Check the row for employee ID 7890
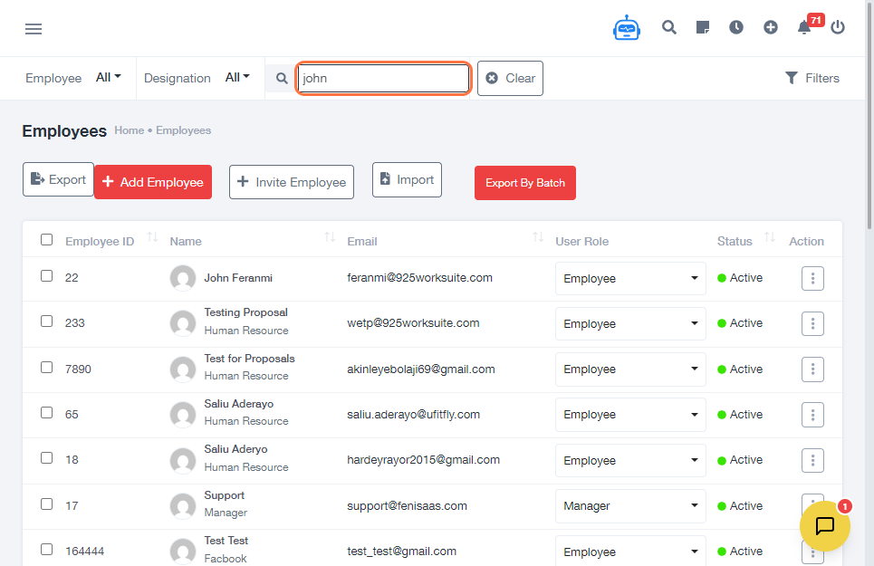Image resolution: width=874 pixels, height=566 pixels. coord(46,368)
